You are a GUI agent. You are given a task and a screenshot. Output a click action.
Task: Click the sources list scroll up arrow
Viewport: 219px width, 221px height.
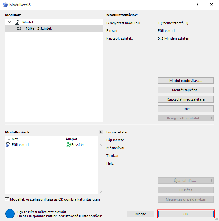100,145
